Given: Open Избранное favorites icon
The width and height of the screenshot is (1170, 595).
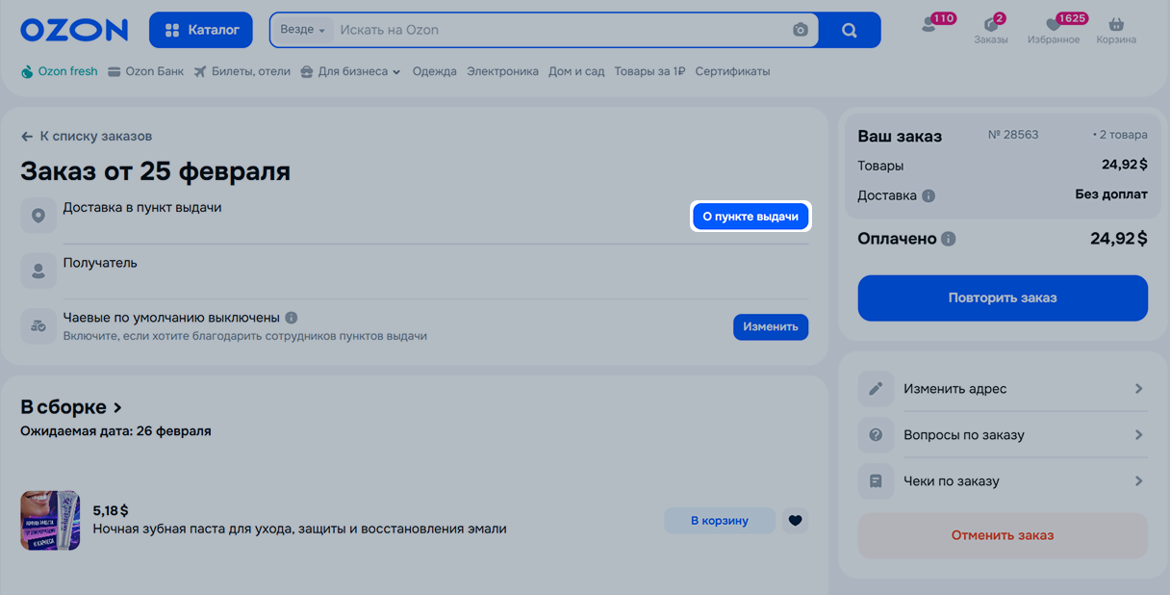Looking at the screenshot, I should pyautogui.click(x=1053, y=29).
